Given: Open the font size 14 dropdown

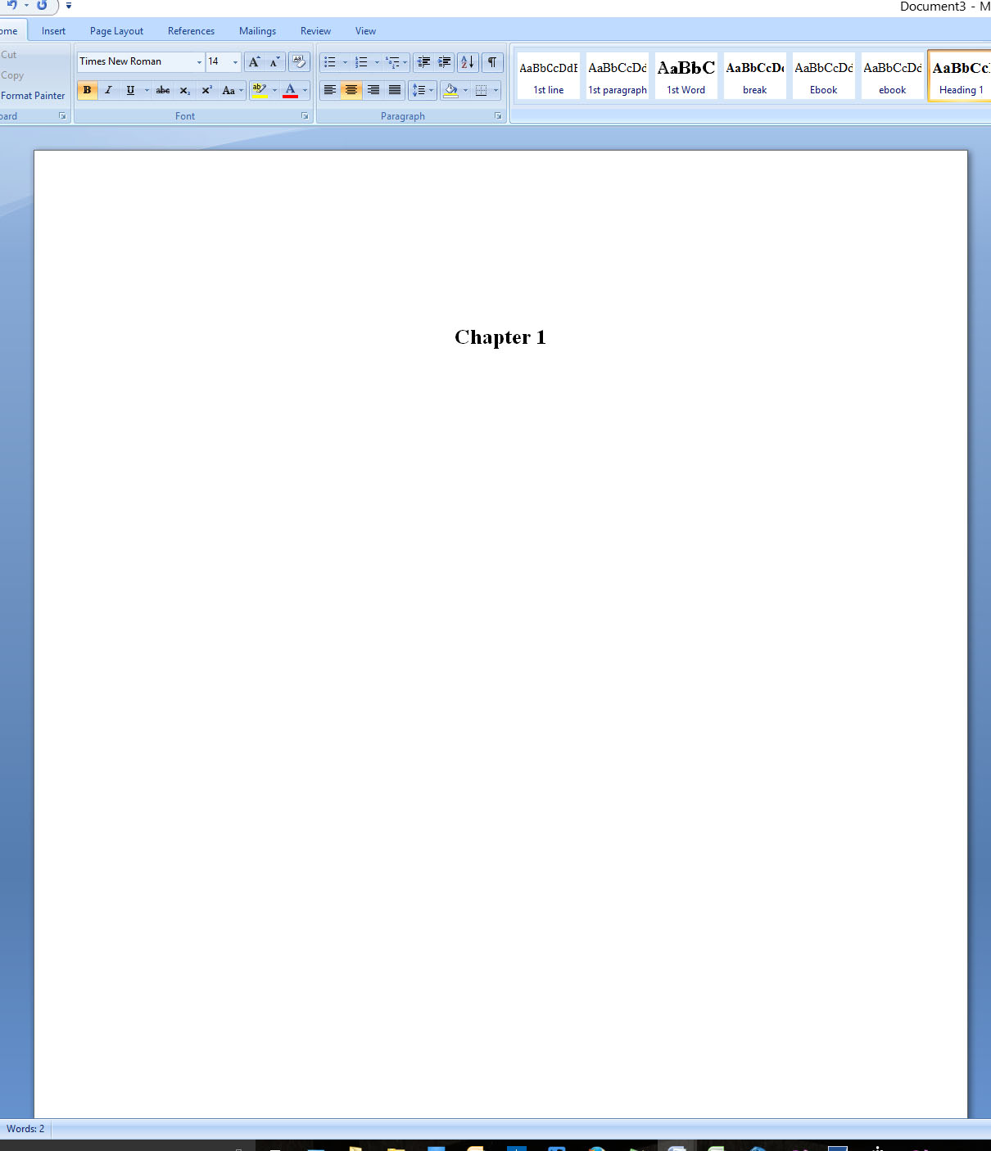Looking at the screenshot, I should point(235,62).
